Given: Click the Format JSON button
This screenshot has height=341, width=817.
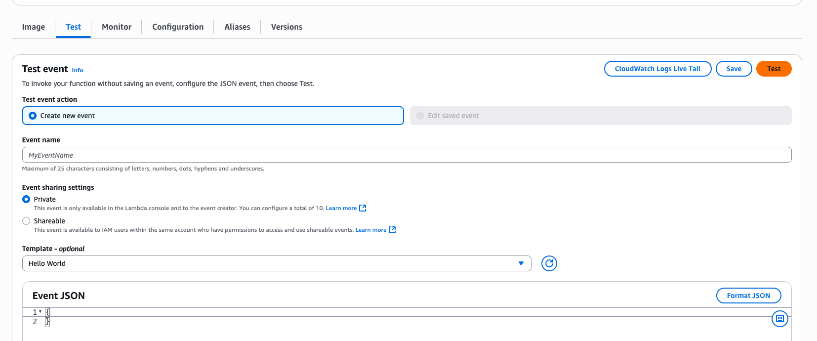Looking at the screenshot, I should [748, 296].
